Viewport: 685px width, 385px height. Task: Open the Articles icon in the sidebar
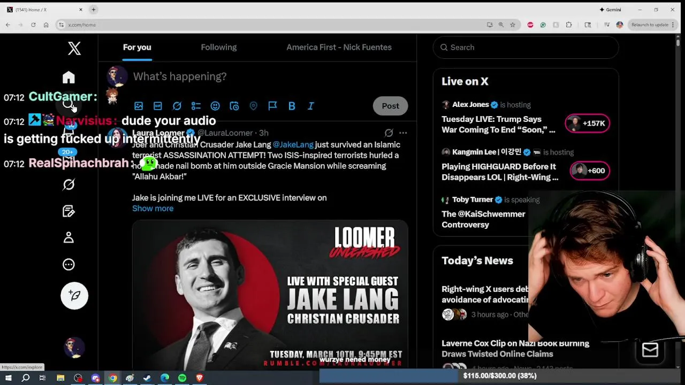pyautogui.click(x=68, y=211)
